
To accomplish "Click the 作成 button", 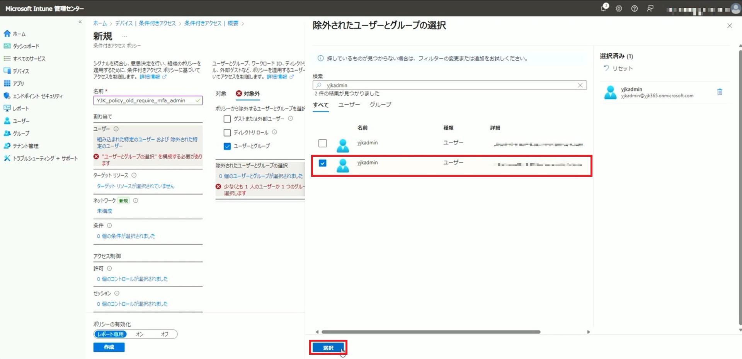I will [109, 347].
